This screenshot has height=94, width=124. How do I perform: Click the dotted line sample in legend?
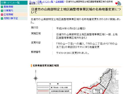coord(43,87)
